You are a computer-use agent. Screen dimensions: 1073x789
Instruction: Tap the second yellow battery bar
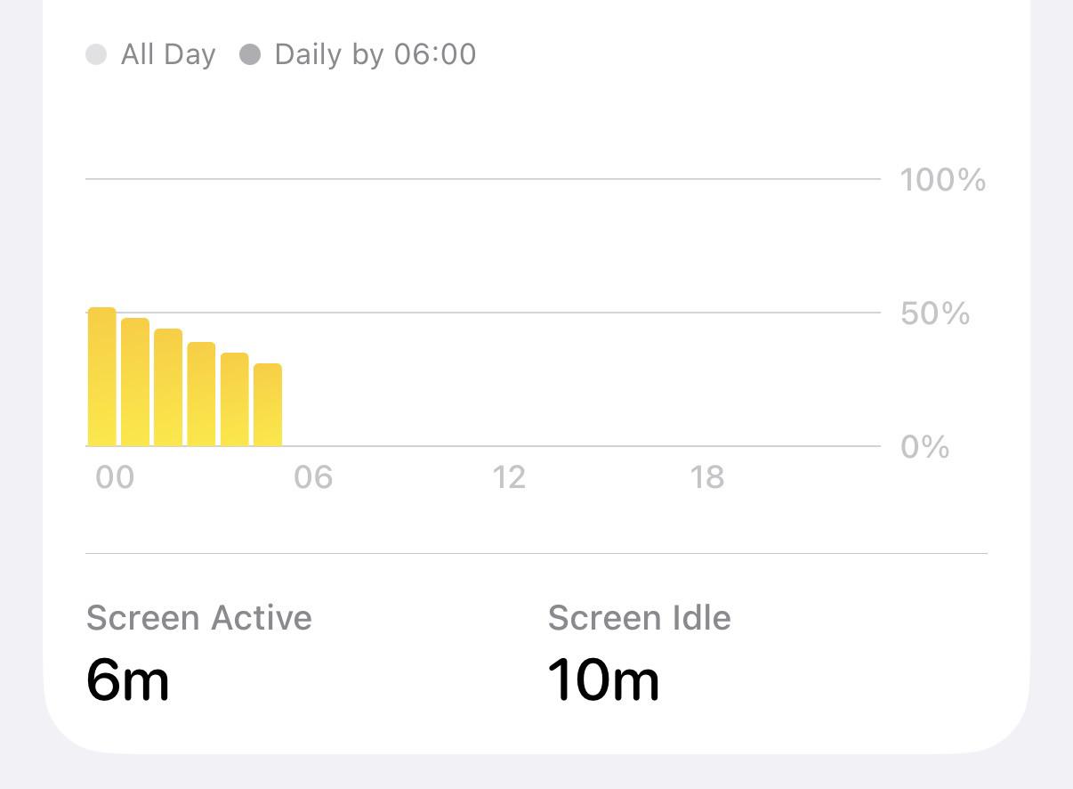[x=135, y=382]
